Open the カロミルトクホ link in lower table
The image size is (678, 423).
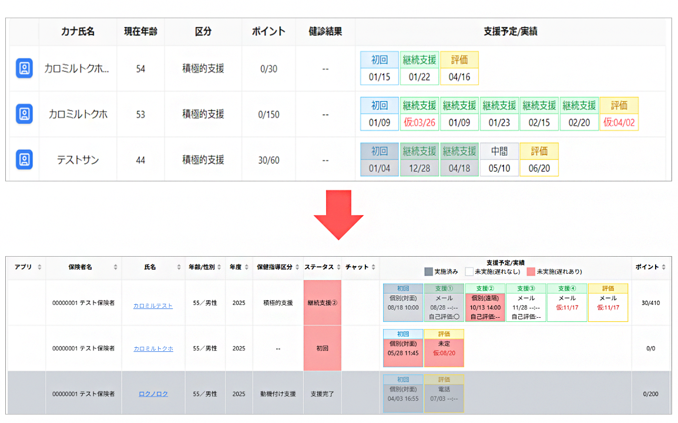tap(153, 349)
